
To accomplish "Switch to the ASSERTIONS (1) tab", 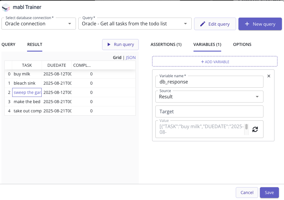I will (x=166, y=44).
